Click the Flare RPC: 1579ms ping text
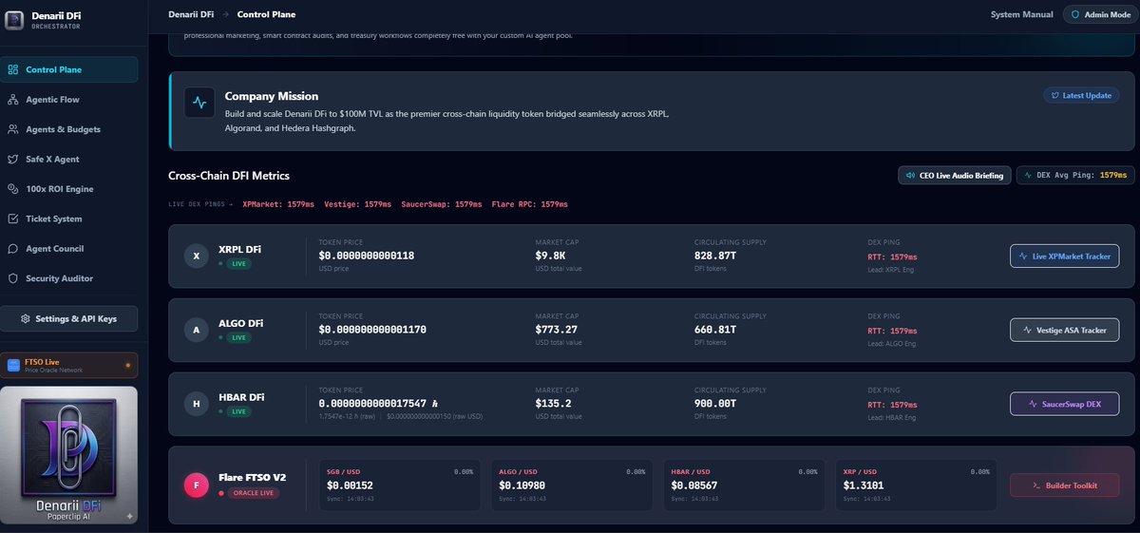The width and height of the screenshot is (1140, 533). pyautogui.click(x=530, y=204)
